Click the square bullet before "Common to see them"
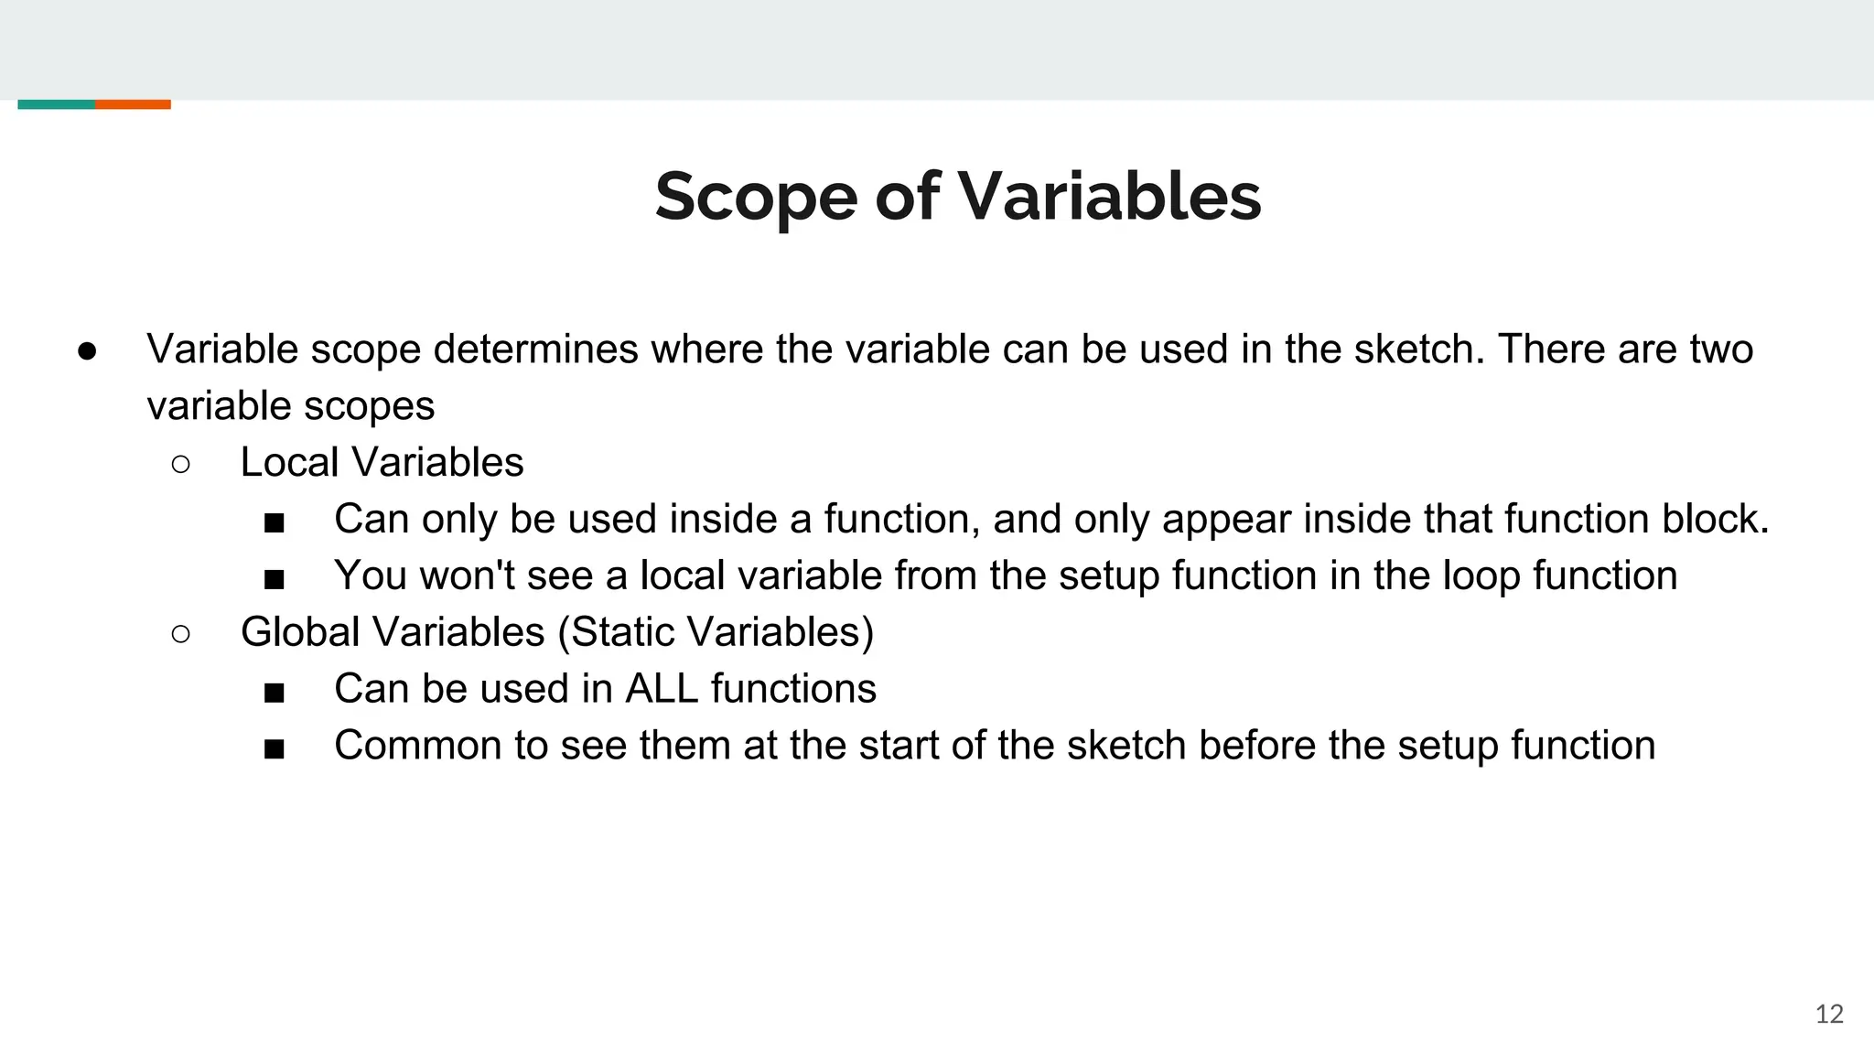The width and height of the screenshot is (1874, 1054). [x=274, y=749]
